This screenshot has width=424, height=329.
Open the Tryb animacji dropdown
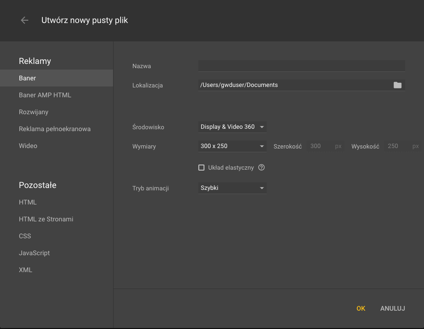click(x=232, y=188)
